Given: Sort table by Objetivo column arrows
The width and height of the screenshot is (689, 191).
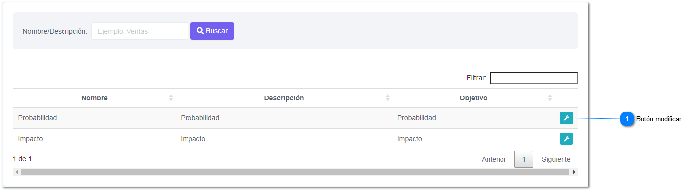Looking at the screenshot, I should click(550, 98).
